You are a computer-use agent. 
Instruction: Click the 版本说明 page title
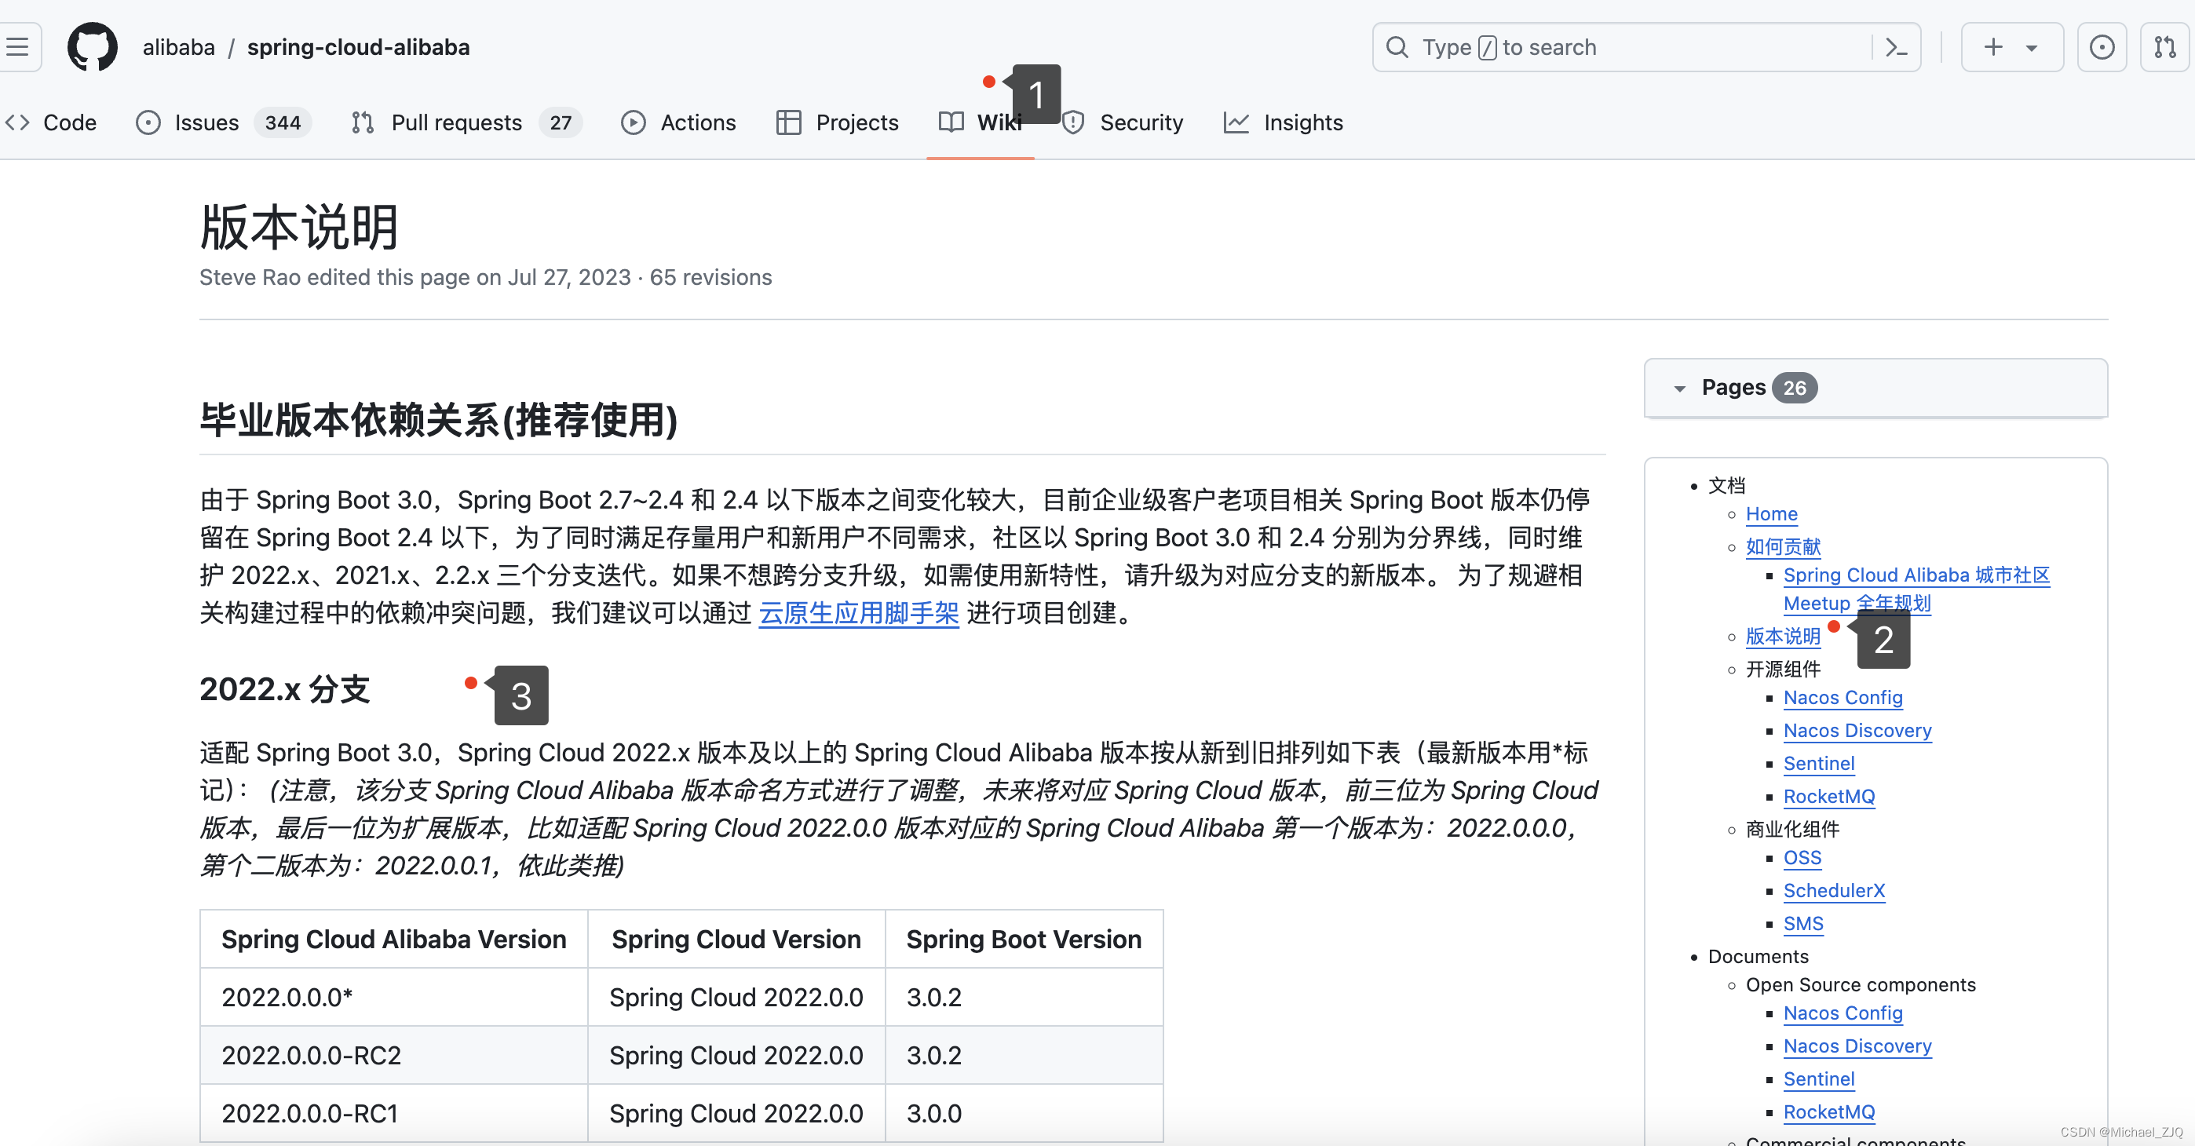(x=299, y=228)
